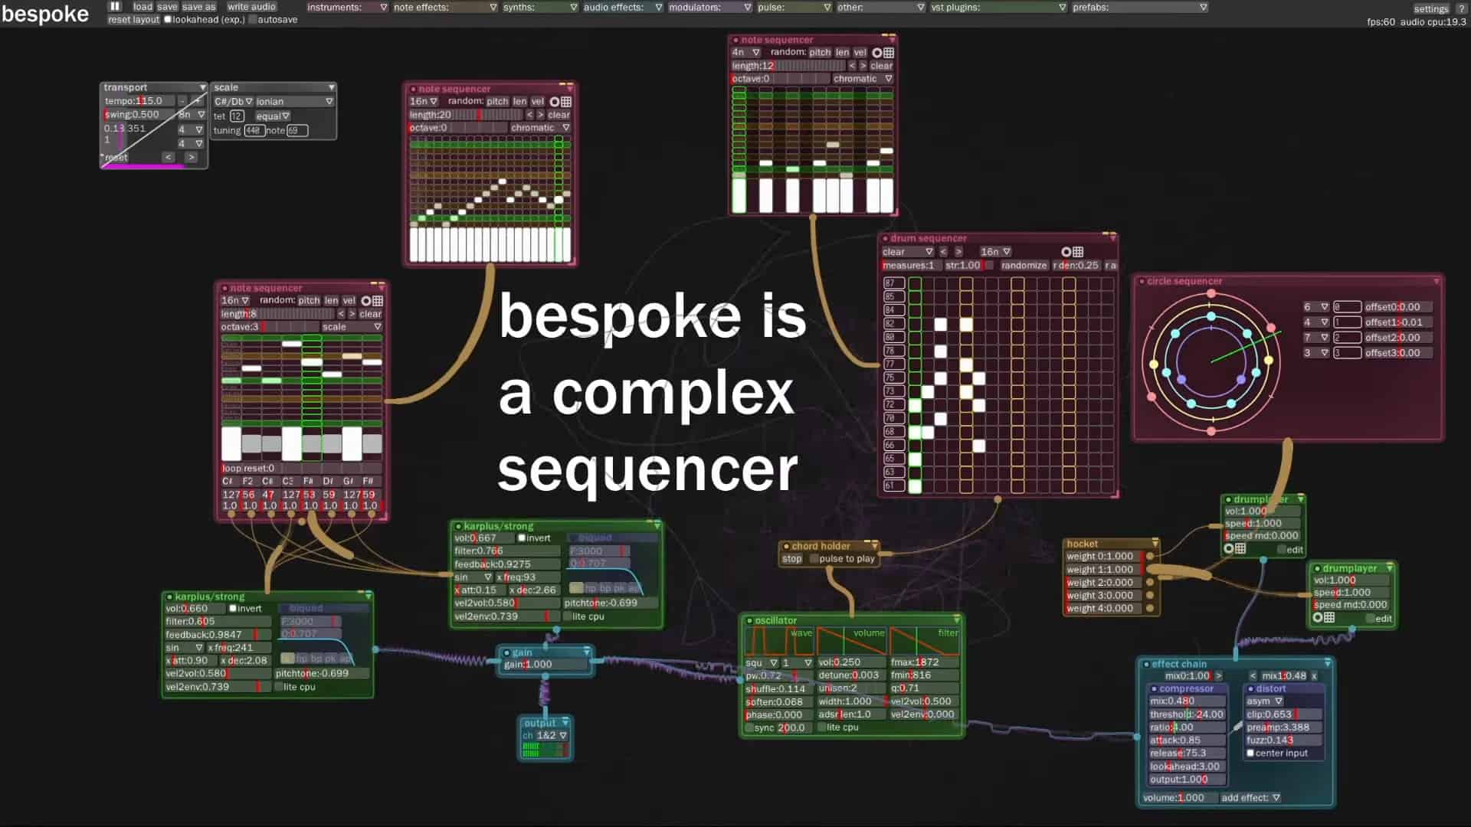Click enable dot on gain module

click(506, 652)
